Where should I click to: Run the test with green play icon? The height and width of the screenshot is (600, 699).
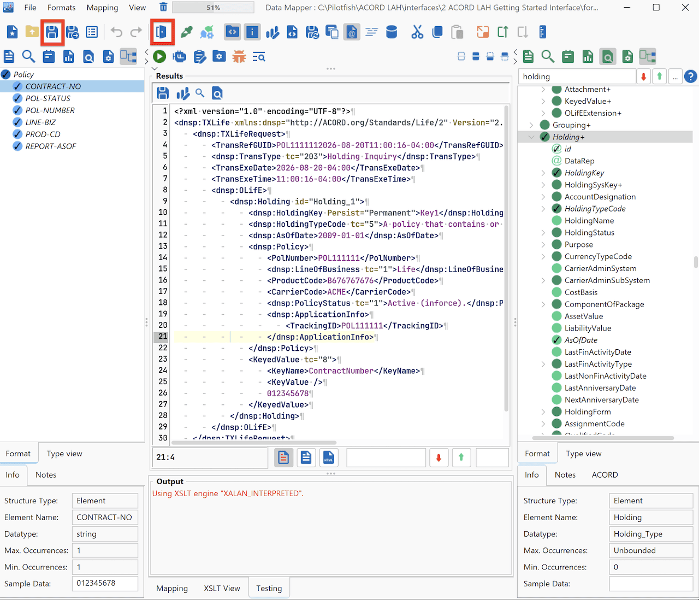tap(159, 56)
